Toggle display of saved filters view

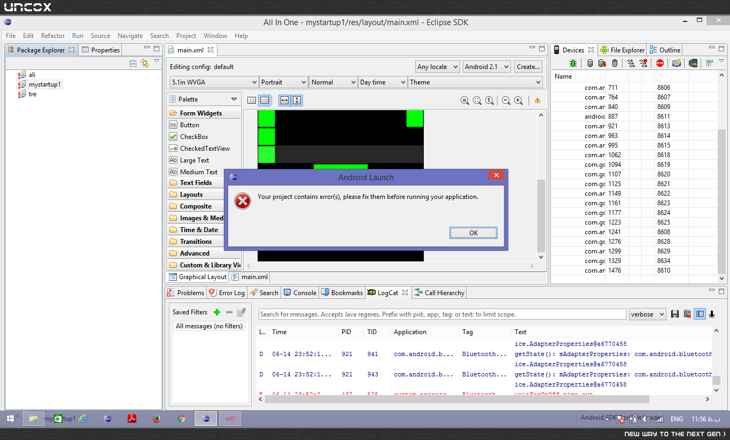700,314
